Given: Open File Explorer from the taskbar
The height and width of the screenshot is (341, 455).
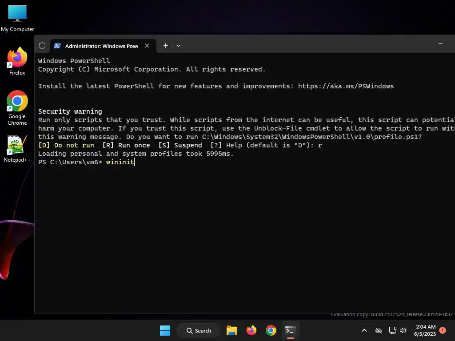Looking at the screenshot, I should pyautogui.click(x=232, y=330).
